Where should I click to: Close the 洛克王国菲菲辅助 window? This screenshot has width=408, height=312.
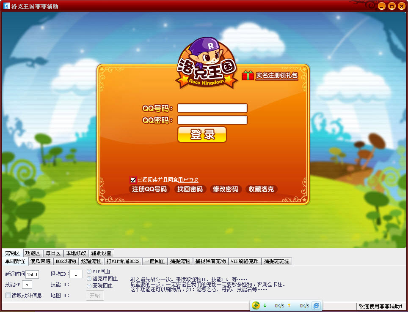point(402,6)
